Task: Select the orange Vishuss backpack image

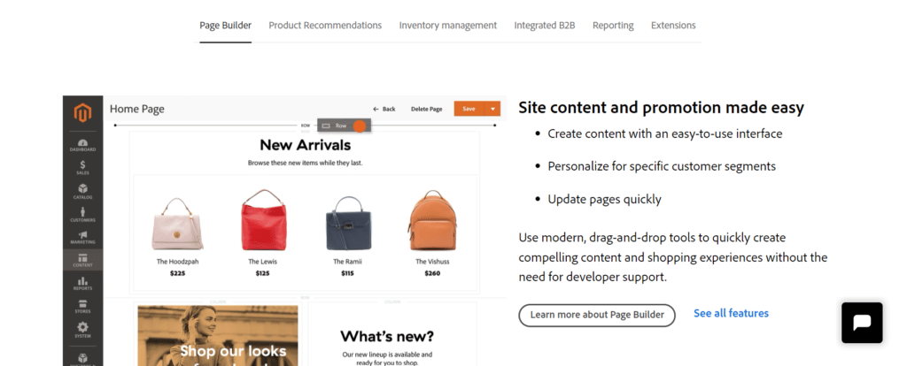Action: [432, 220]
